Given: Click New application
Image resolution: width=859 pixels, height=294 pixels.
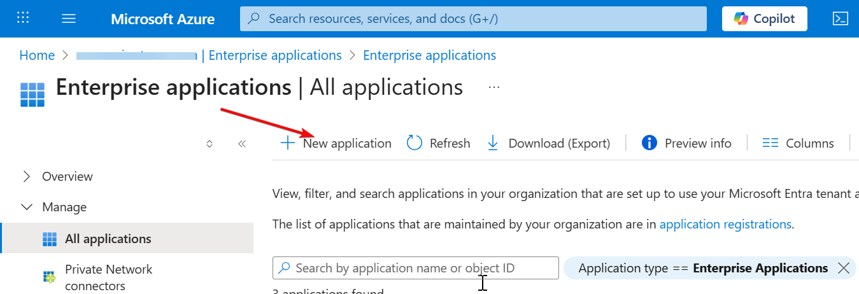Looking at the screenshot, I should [x=336, y=143].
